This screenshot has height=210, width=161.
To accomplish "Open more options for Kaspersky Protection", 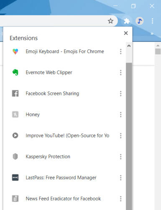I will coord(121,157).
